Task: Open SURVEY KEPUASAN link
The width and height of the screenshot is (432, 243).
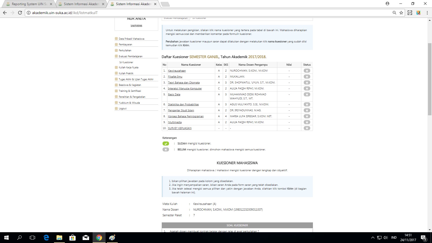Action: tap(180, 128)
